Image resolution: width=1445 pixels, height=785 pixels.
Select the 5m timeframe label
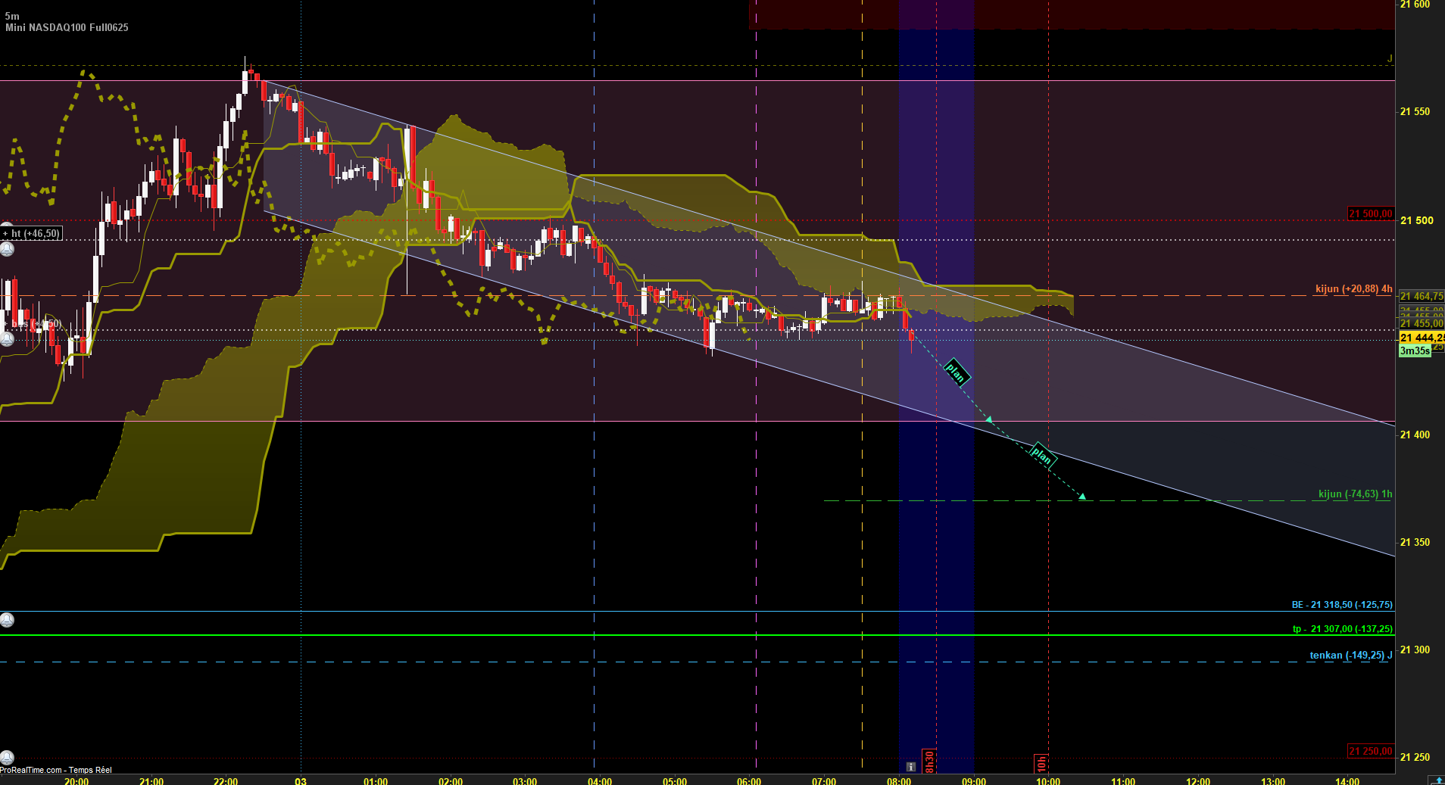pyautogui.click(x=12, y=16)
